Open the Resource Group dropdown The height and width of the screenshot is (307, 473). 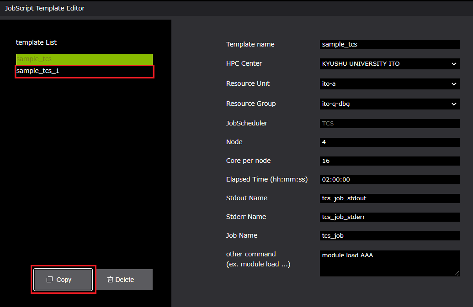[389, 104]
